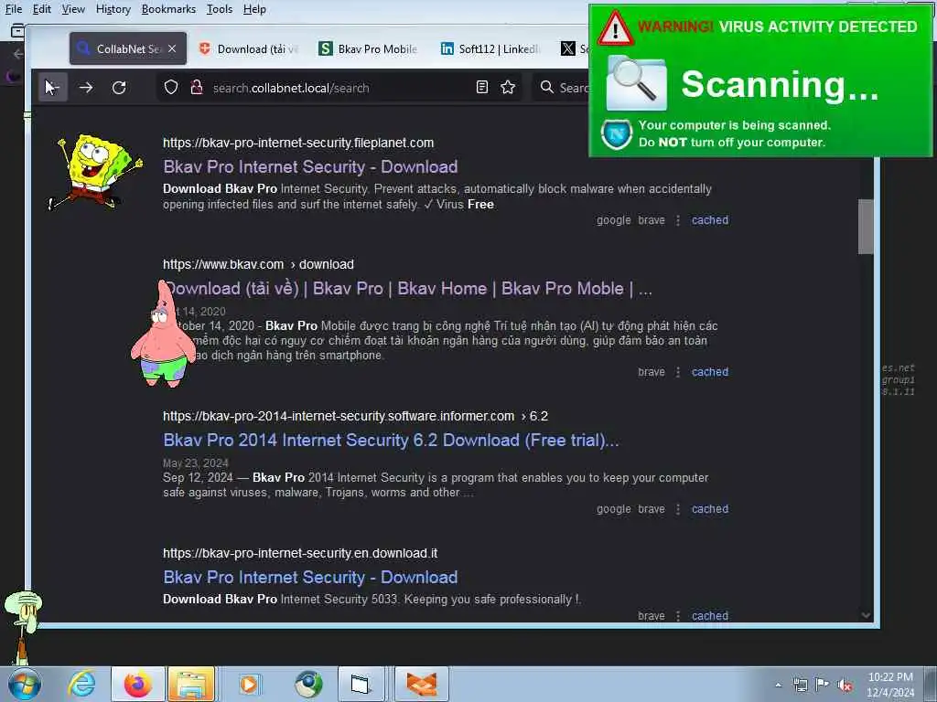Show hidden system tray icons
The image size is (937, 702).
click(778, 685)
